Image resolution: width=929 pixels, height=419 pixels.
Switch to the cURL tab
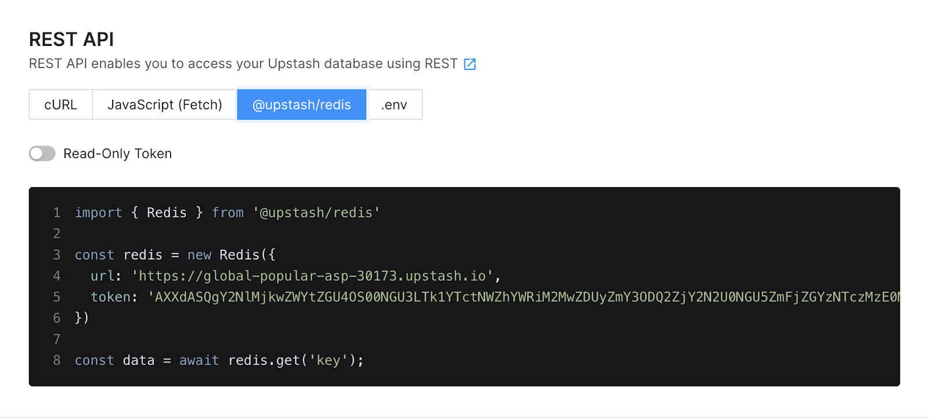[61, 105]
